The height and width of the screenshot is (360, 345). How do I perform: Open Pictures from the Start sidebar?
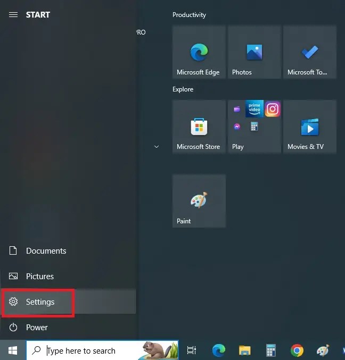point(68,276)
